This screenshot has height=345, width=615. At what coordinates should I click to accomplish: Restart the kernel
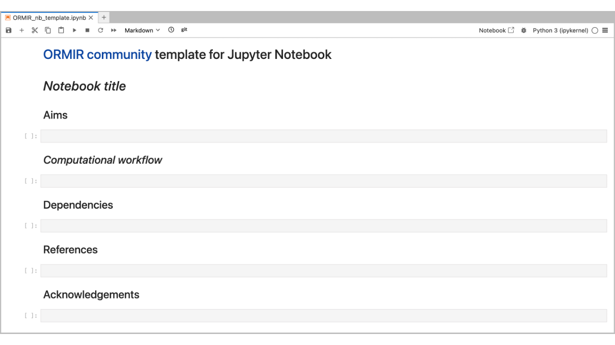tap(100, 30)
